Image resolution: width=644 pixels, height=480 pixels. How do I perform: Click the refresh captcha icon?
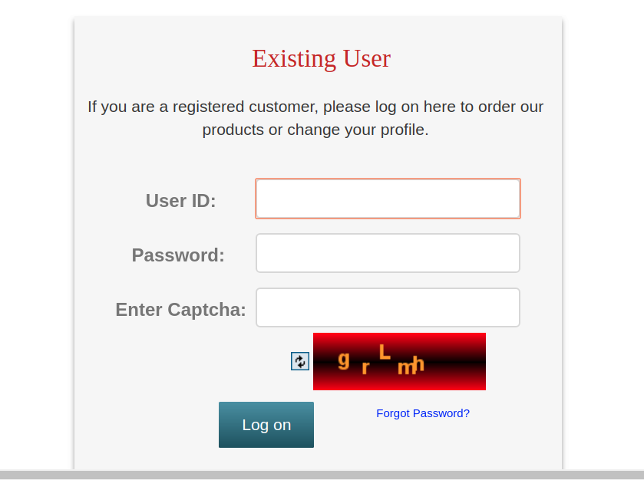299,361
